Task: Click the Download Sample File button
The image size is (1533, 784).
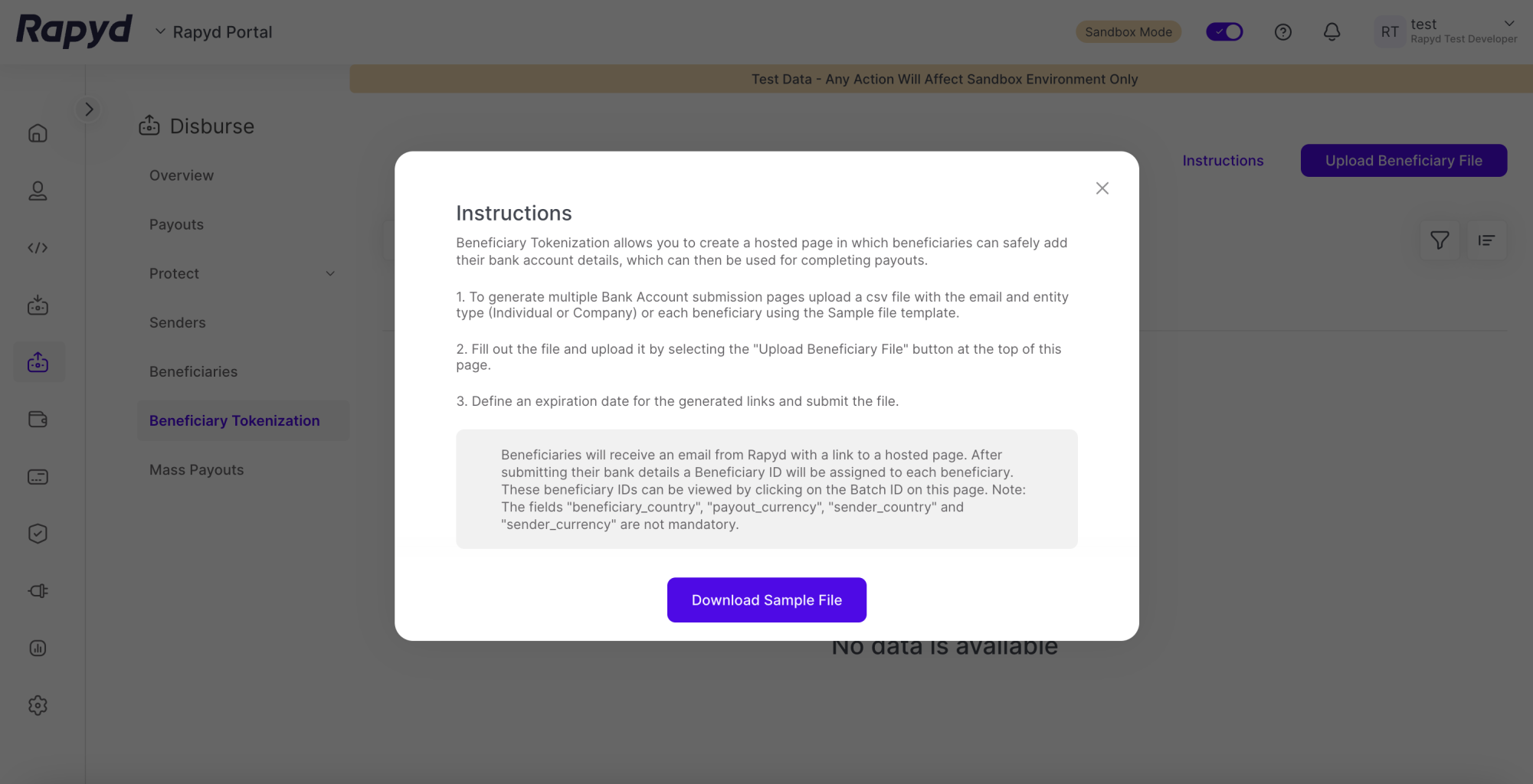Action: [x=766, y=600]
